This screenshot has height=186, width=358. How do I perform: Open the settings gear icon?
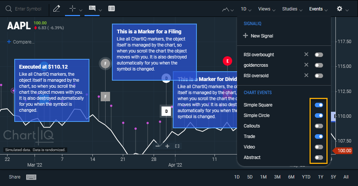[x=340, y=9]
